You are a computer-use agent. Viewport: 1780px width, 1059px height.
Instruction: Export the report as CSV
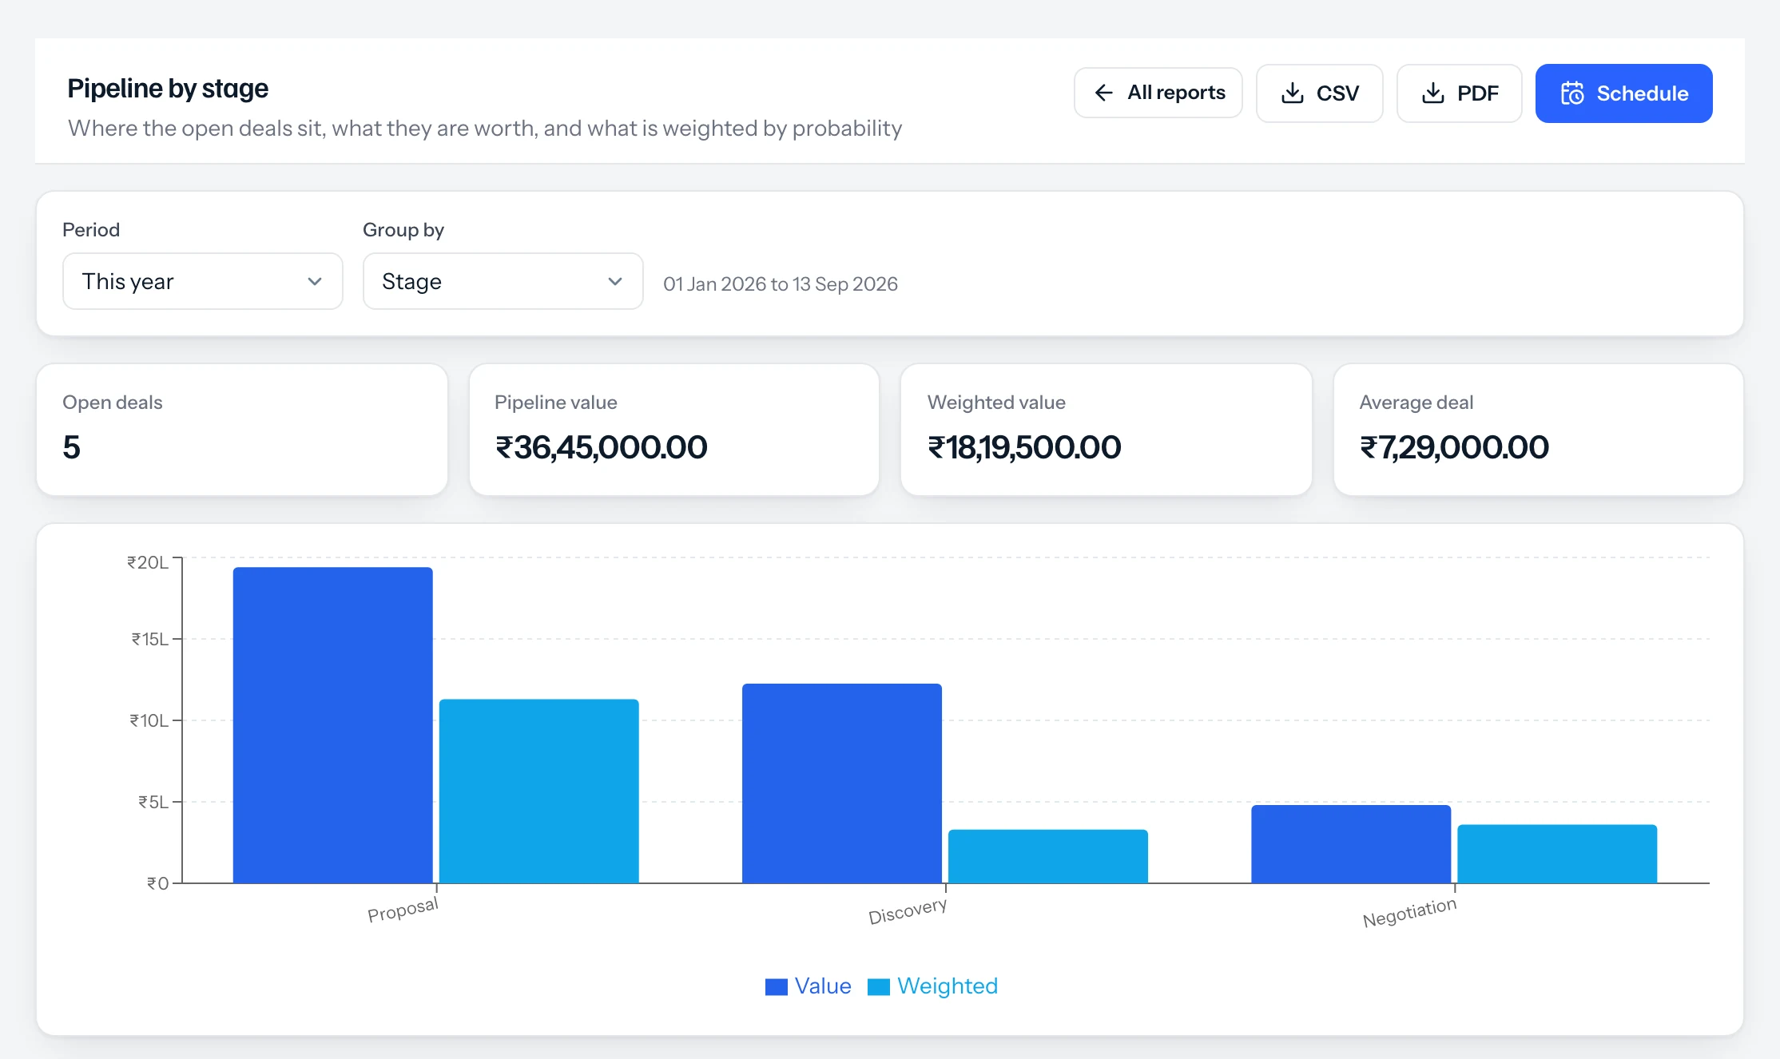coord(1320,93)
